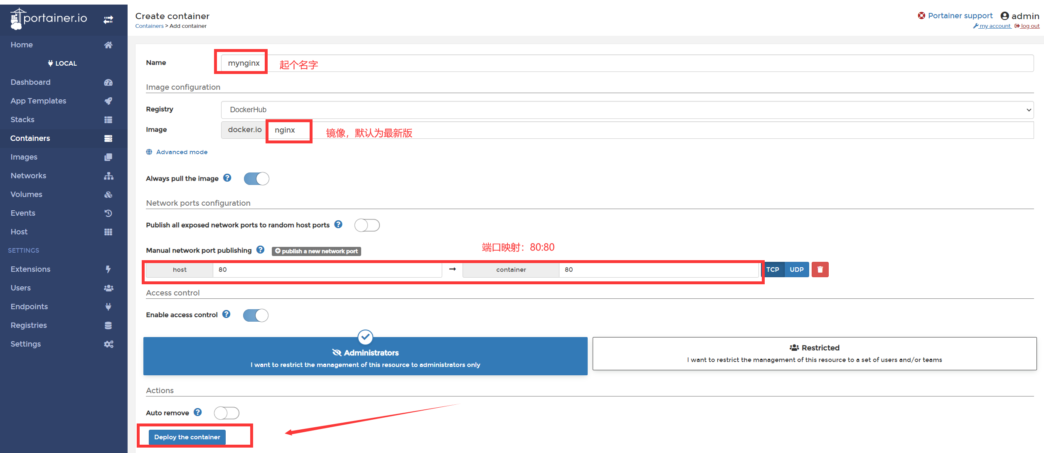Click Containers breadcrumb link
The width and height of the screenshot is (1044, 453).
tap(149, 26)
